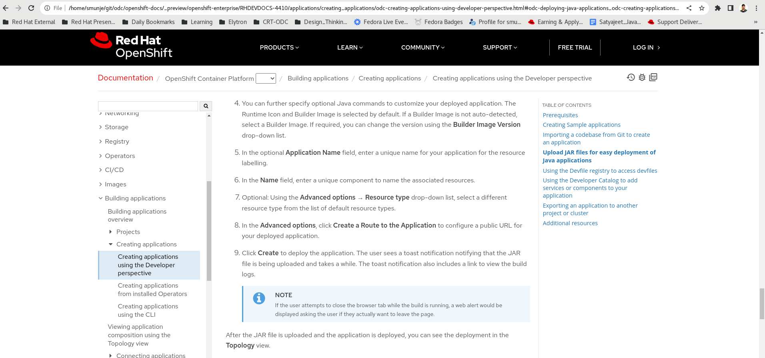Open Profile for smu... bookmark
The width and height of the screenshot is (765, 358).
pyautogui.click(x=495, y=22)
